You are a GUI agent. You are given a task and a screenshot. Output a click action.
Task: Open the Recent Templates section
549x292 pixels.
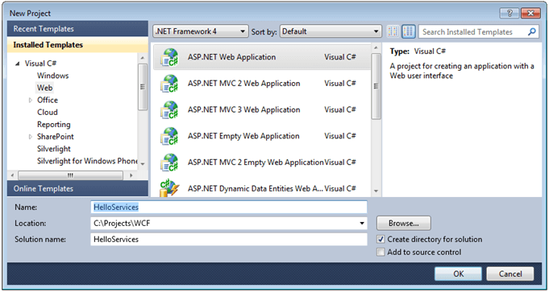coord(77,29)
